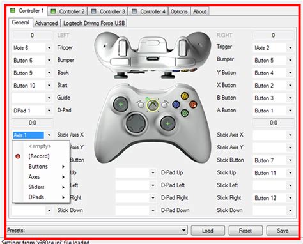This screenshot has width=303, height=244.
Task: Open the left Stick Down dropdown
Action: [32, 210]
